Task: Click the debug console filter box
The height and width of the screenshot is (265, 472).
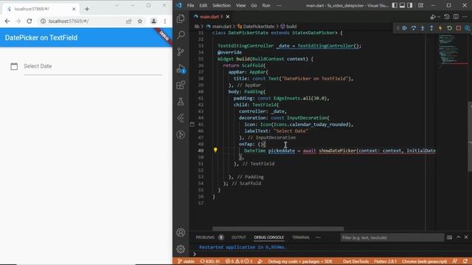Action: pos(392,238)
